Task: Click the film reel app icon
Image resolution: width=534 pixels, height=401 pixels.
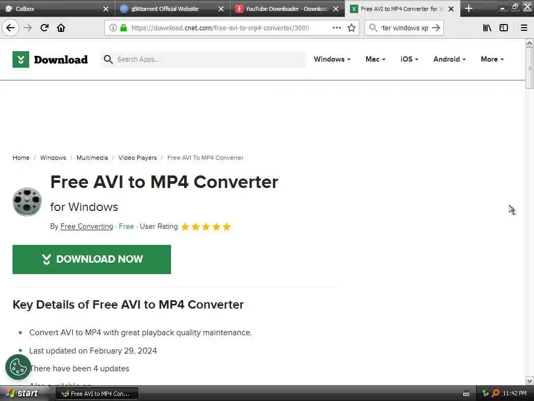Action: click(x=27, y=202)
